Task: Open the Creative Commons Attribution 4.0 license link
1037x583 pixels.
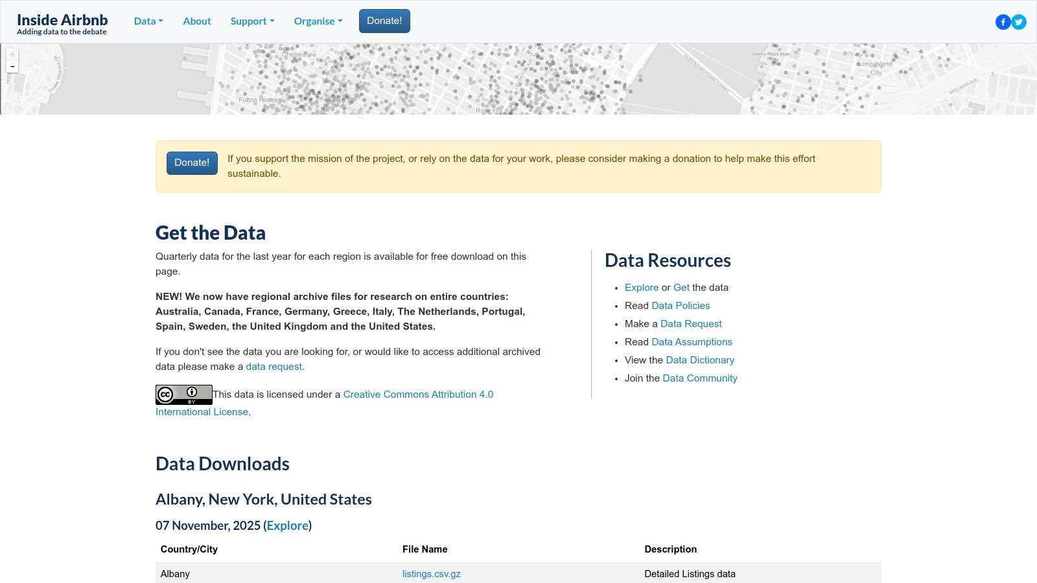Action: click(418, 394)
